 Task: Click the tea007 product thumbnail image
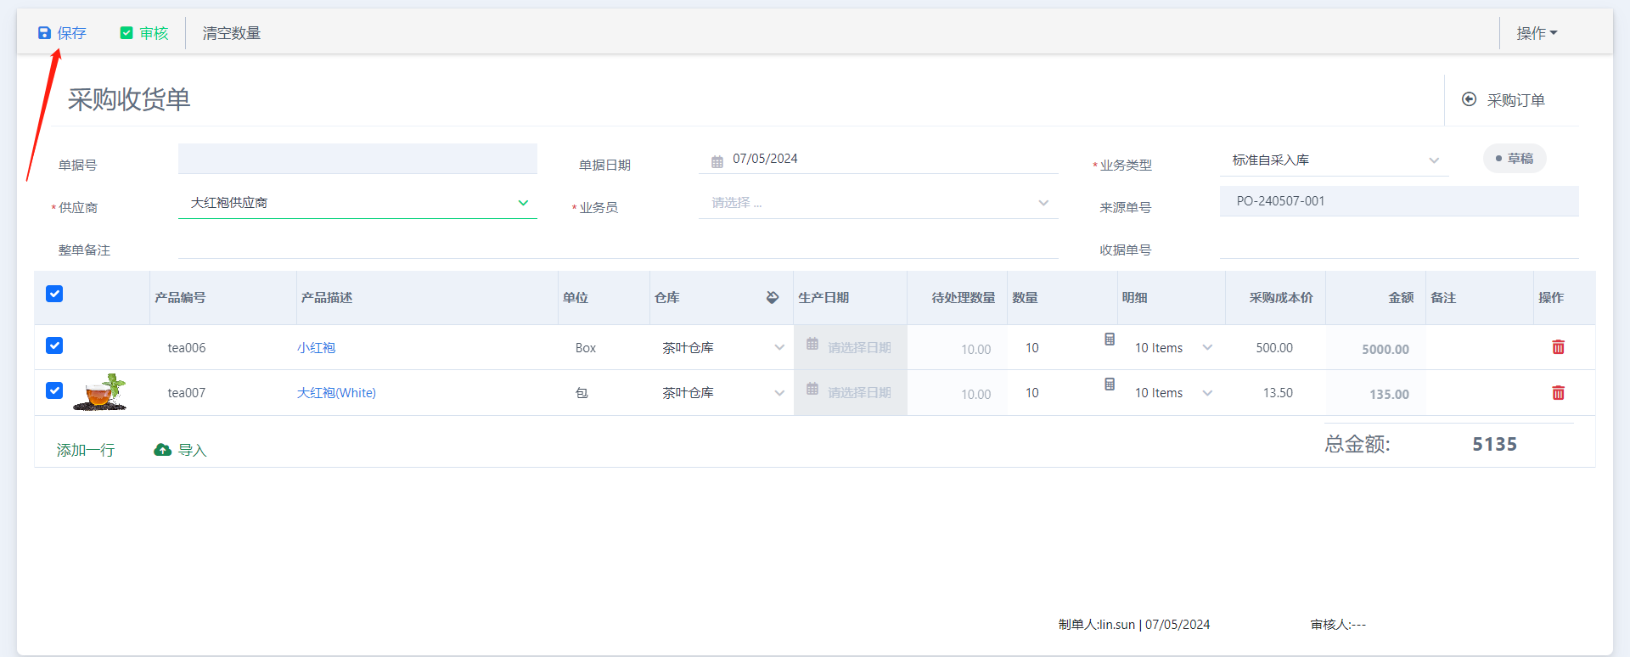pyautogui.click(x=100, y=392)
